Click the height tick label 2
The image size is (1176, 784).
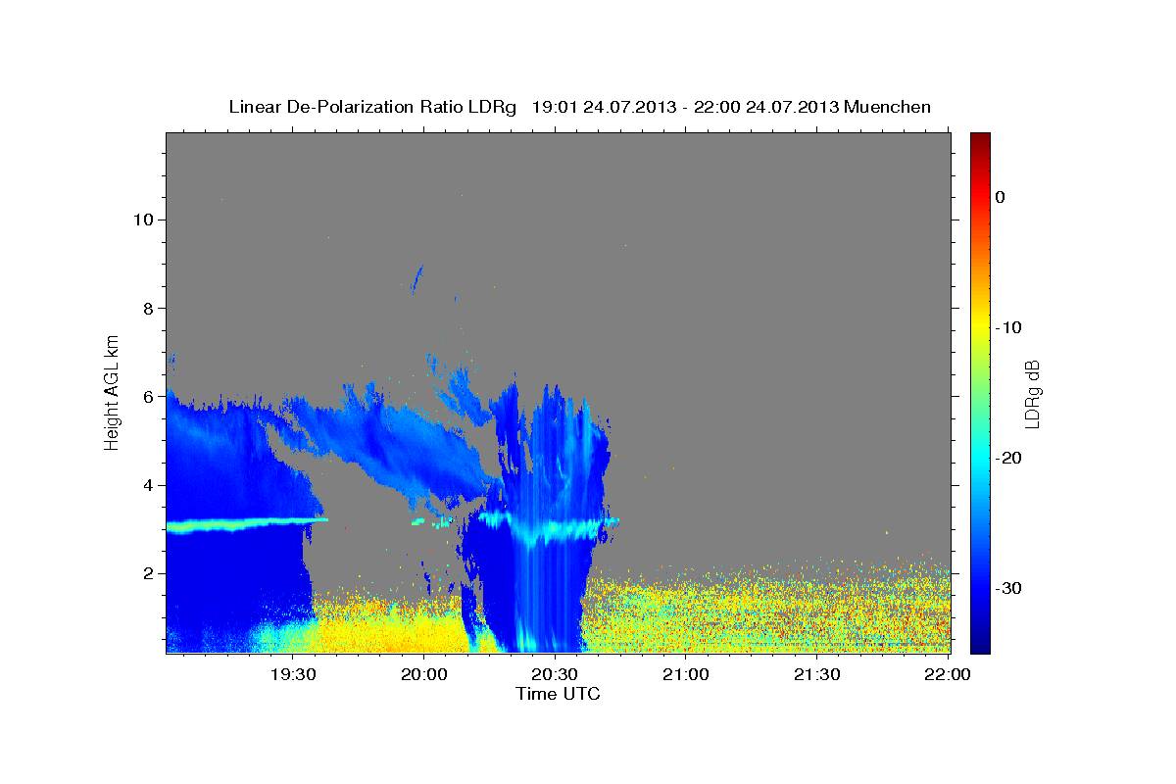[147, 573]
